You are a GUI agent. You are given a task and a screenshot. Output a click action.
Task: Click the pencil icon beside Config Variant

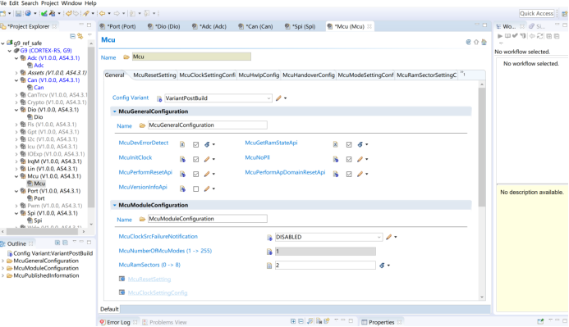(278, 98)
